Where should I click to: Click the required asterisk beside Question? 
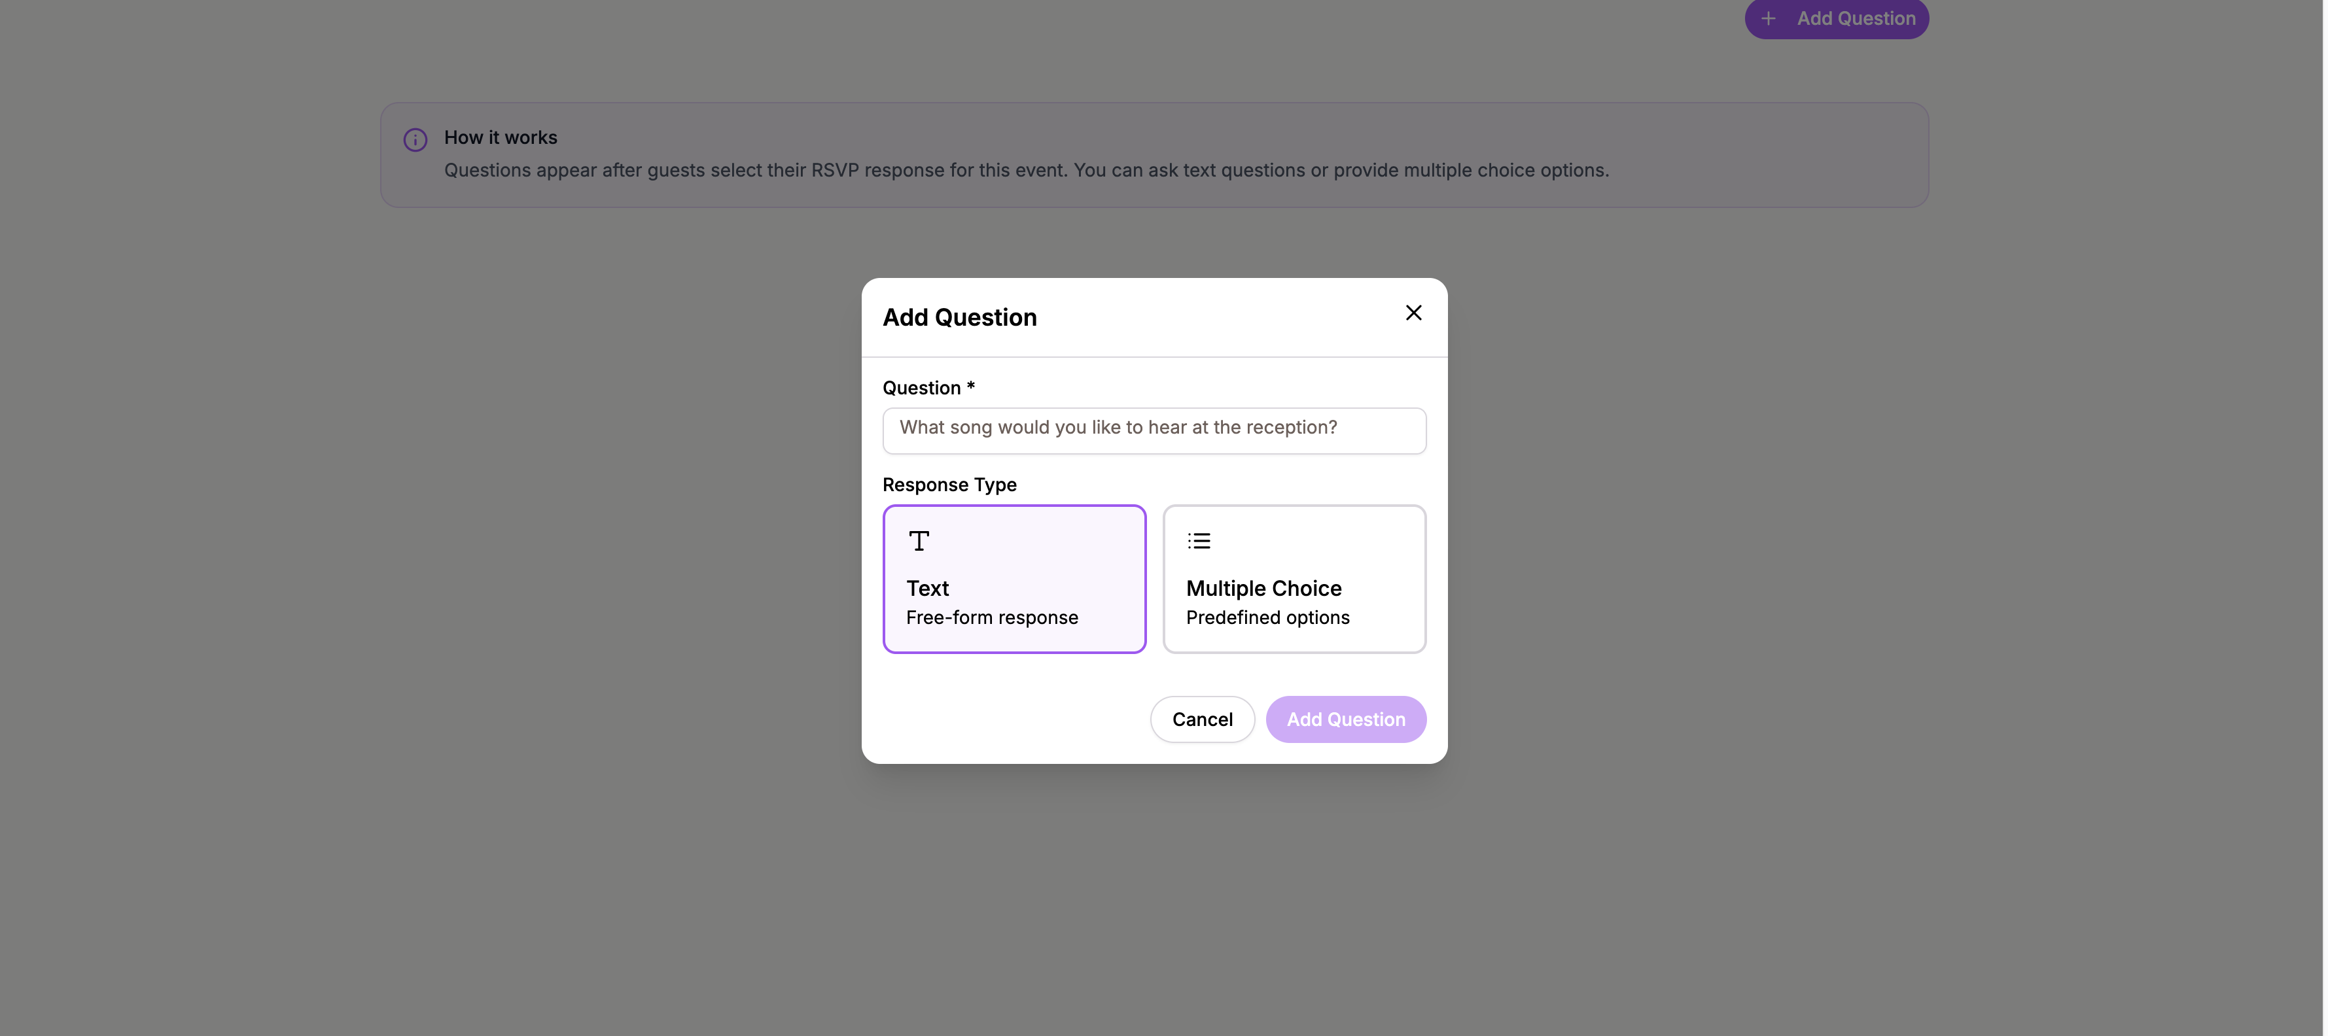pos(970,387)
